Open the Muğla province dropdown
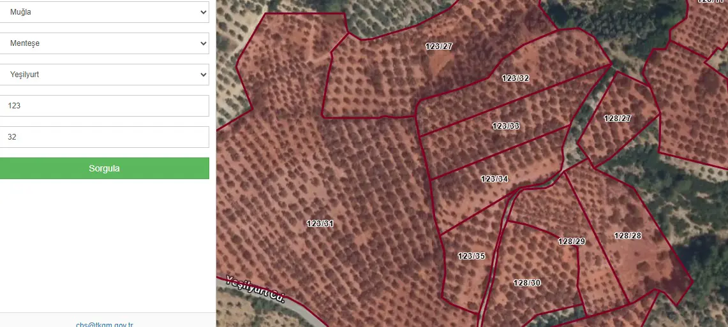Viewport: 728px width, 327px height. (105, 12)
